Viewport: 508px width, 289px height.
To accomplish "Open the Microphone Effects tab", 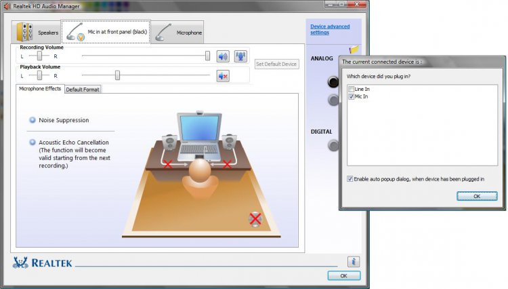I will click(x=40, y=89).
